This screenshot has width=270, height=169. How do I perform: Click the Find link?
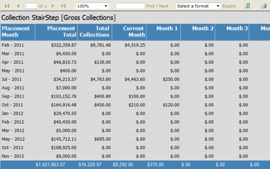[150, 6]
